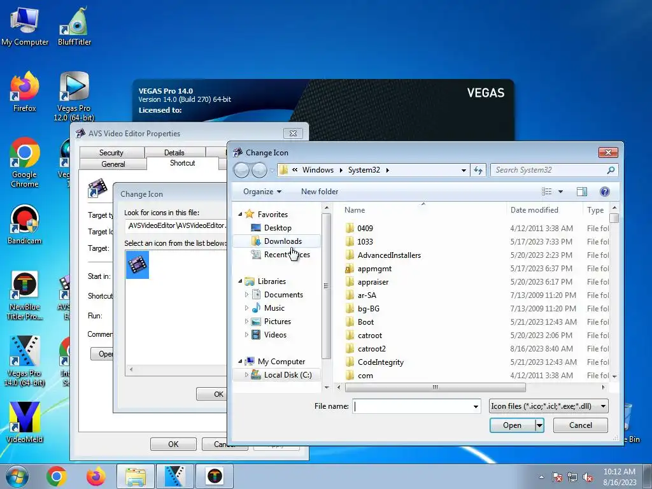Open Chrome from the taskbar
Screen dimensions: 652x489
(57, 476)
